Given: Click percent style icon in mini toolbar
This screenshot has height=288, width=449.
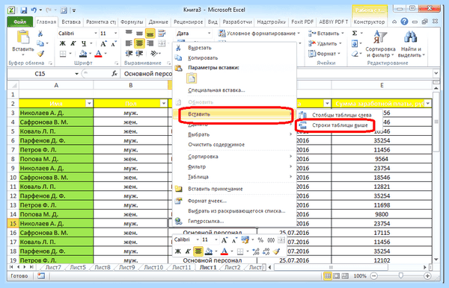Looking at the screenshot, I should point(260,240).
